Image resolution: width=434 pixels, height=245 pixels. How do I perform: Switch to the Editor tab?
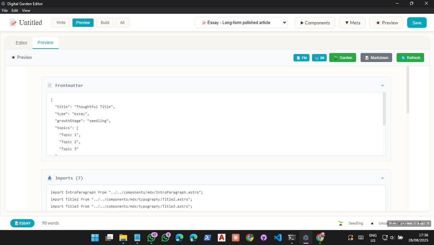[x=21, y=43]
